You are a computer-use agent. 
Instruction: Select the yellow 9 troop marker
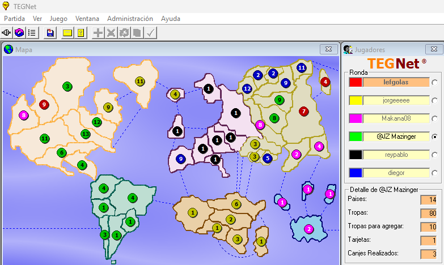(x=108, y=107)
